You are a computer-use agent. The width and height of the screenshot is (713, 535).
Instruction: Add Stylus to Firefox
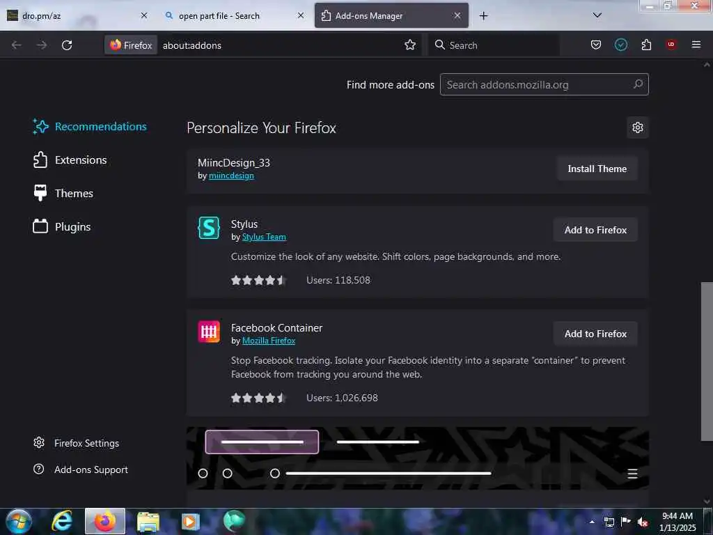coord(595,230)
